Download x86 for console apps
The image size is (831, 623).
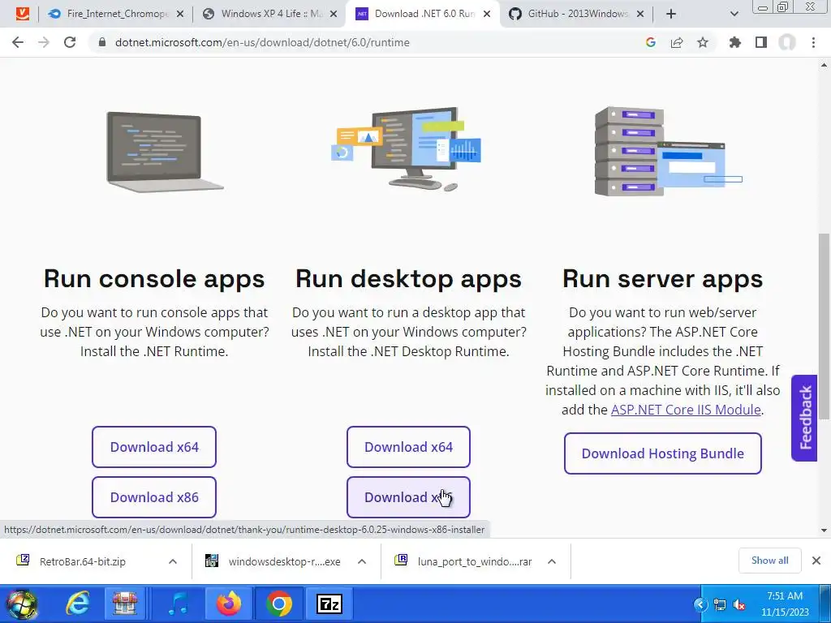pyautogui.click(x=154, y=497)
